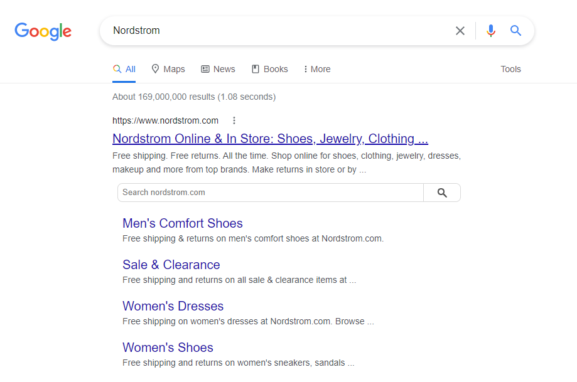Select the Maps tab
Screen dimensions: 577x382
tap(168, 69)
